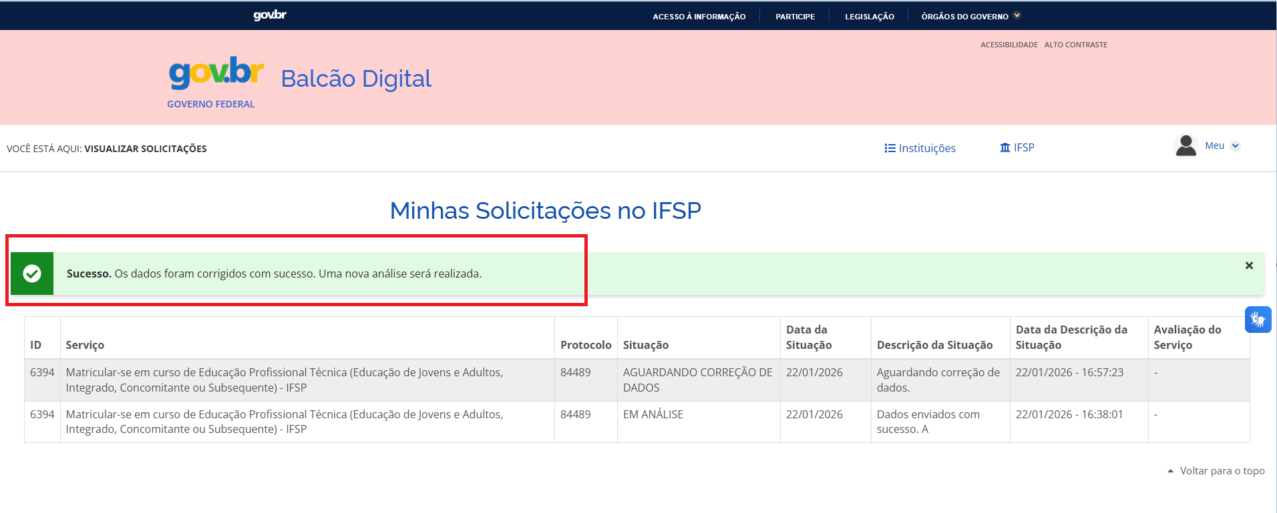1277x513 pixels.
Task: Open the Instituições list link
Action: coord(920,148)
